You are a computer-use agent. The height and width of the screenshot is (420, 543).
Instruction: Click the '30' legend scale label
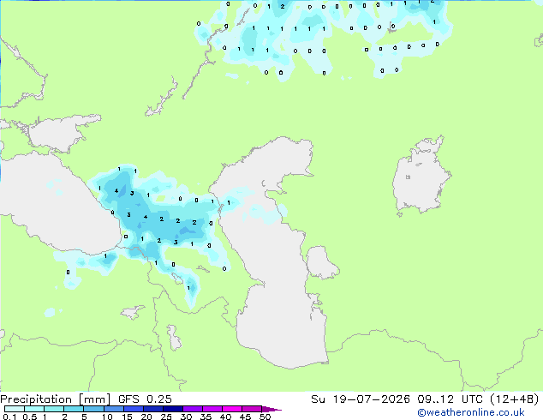tap(186, 417)
